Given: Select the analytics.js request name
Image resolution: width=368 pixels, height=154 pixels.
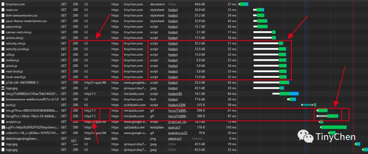Looking at the screenshot, I should pyautogui.click(x=13, y=121).
